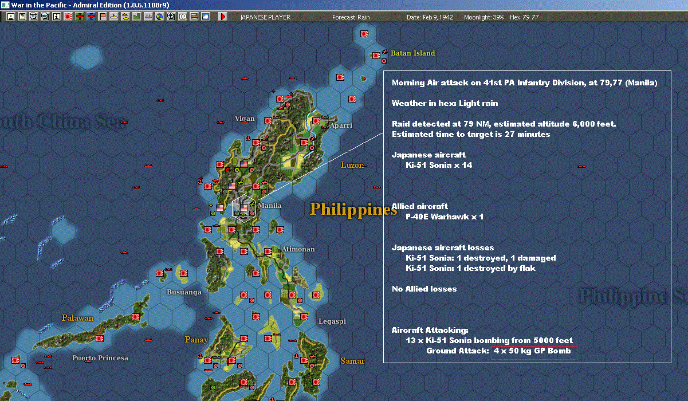Select Japanese flag unit beside Batan Island
This screenshot has height=401, width=688.
tap(376, 56)
